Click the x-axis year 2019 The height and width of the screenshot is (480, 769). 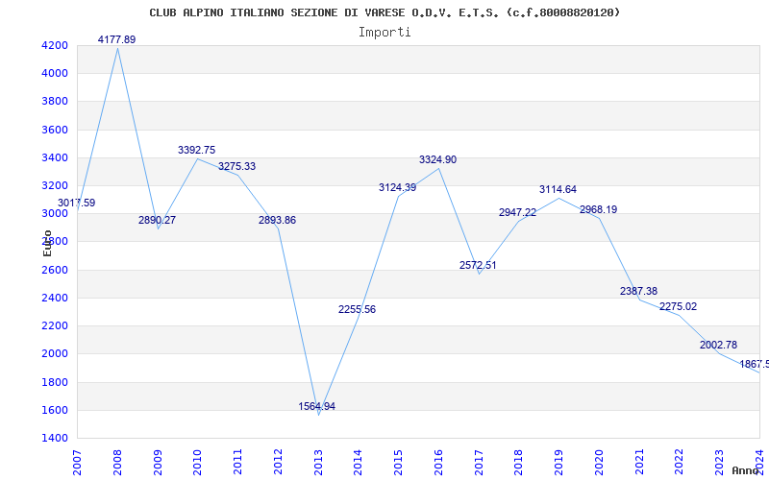559,463
